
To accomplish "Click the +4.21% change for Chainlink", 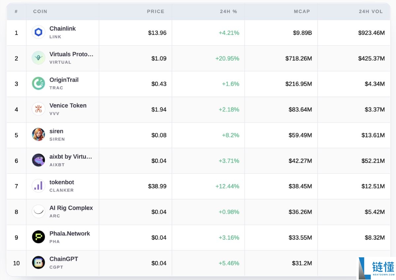I will (x=229, y=33).
